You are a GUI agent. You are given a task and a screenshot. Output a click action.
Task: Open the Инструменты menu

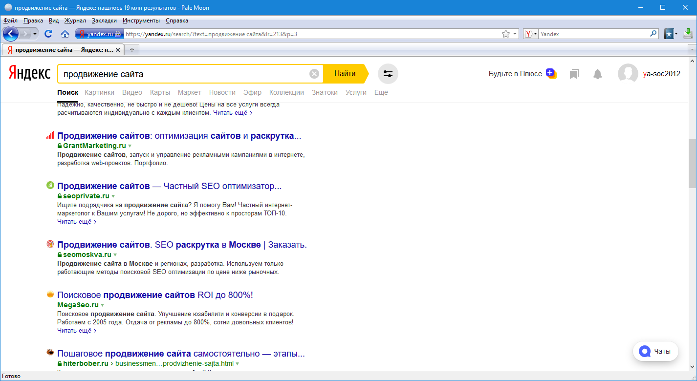click(141, 21)
